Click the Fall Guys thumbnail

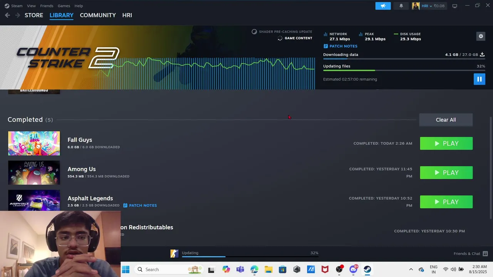click(34, 144)
